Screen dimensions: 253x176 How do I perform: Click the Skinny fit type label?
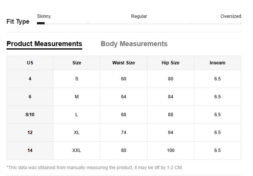(44, 16)
